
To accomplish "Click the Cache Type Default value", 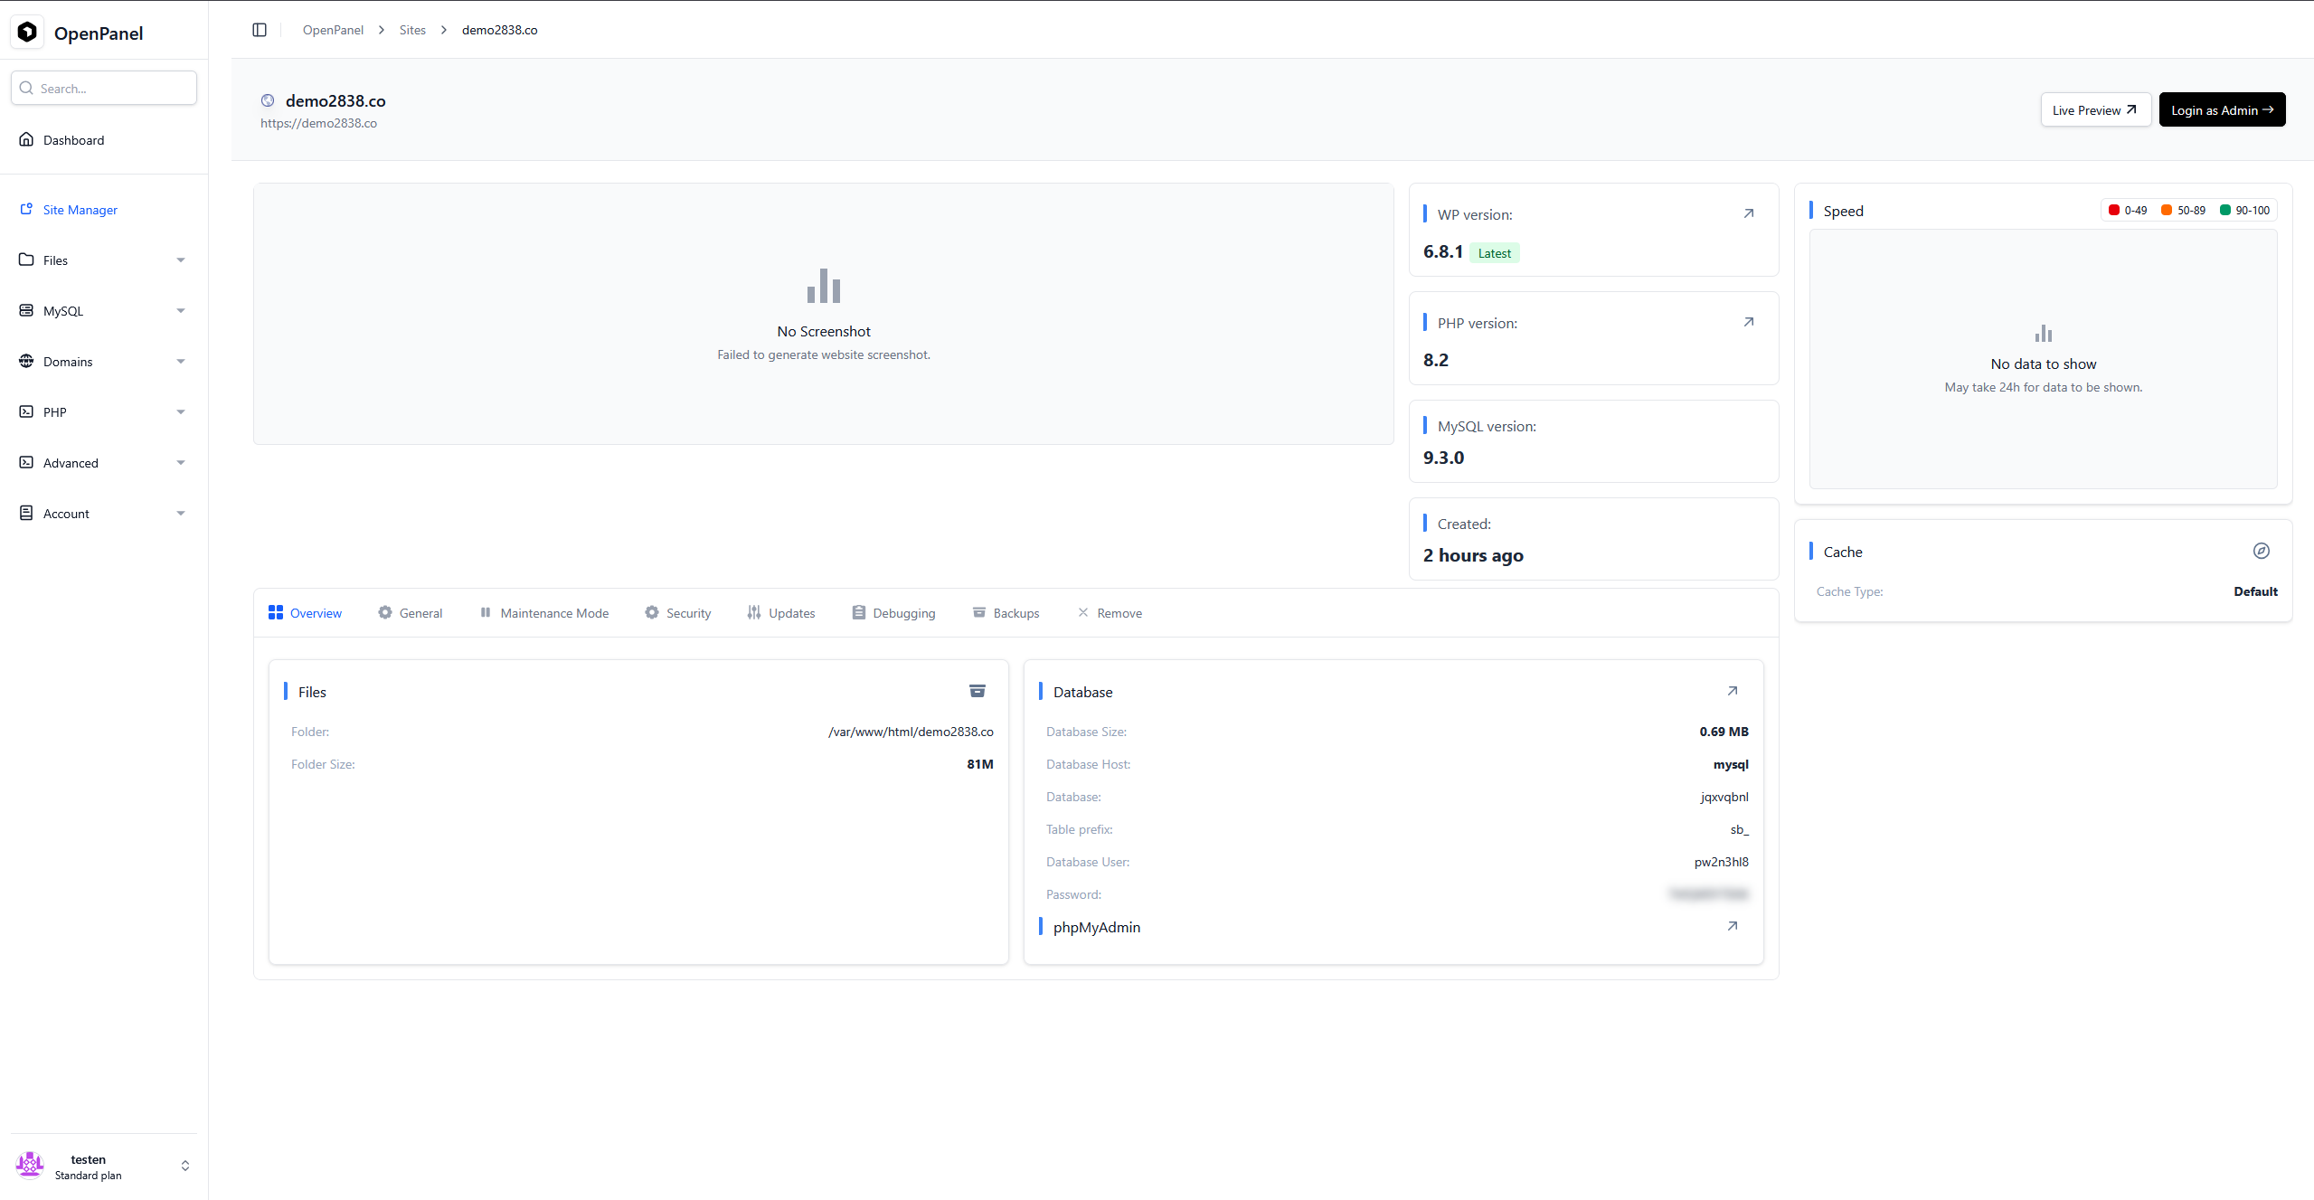I will 2255,591.
